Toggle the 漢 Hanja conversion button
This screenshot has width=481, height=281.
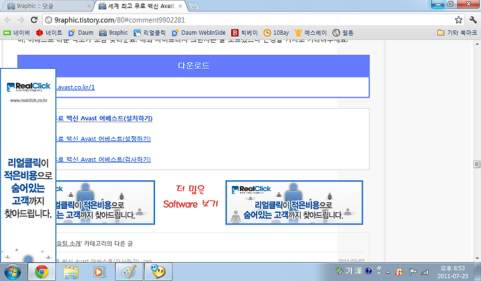(358, 271)
